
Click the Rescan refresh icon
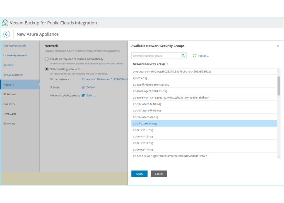194,56
